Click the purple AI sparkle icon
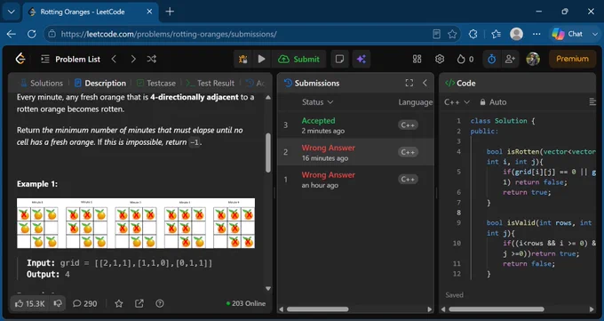604x321 pixels. (362, 59)
